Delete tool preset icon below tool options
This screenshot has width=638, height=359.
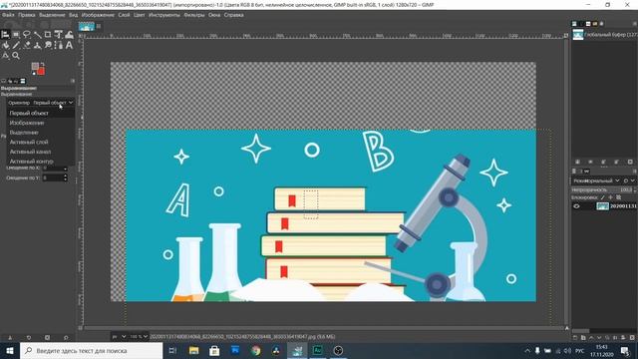pyautogui.click(x=47, y=337)
